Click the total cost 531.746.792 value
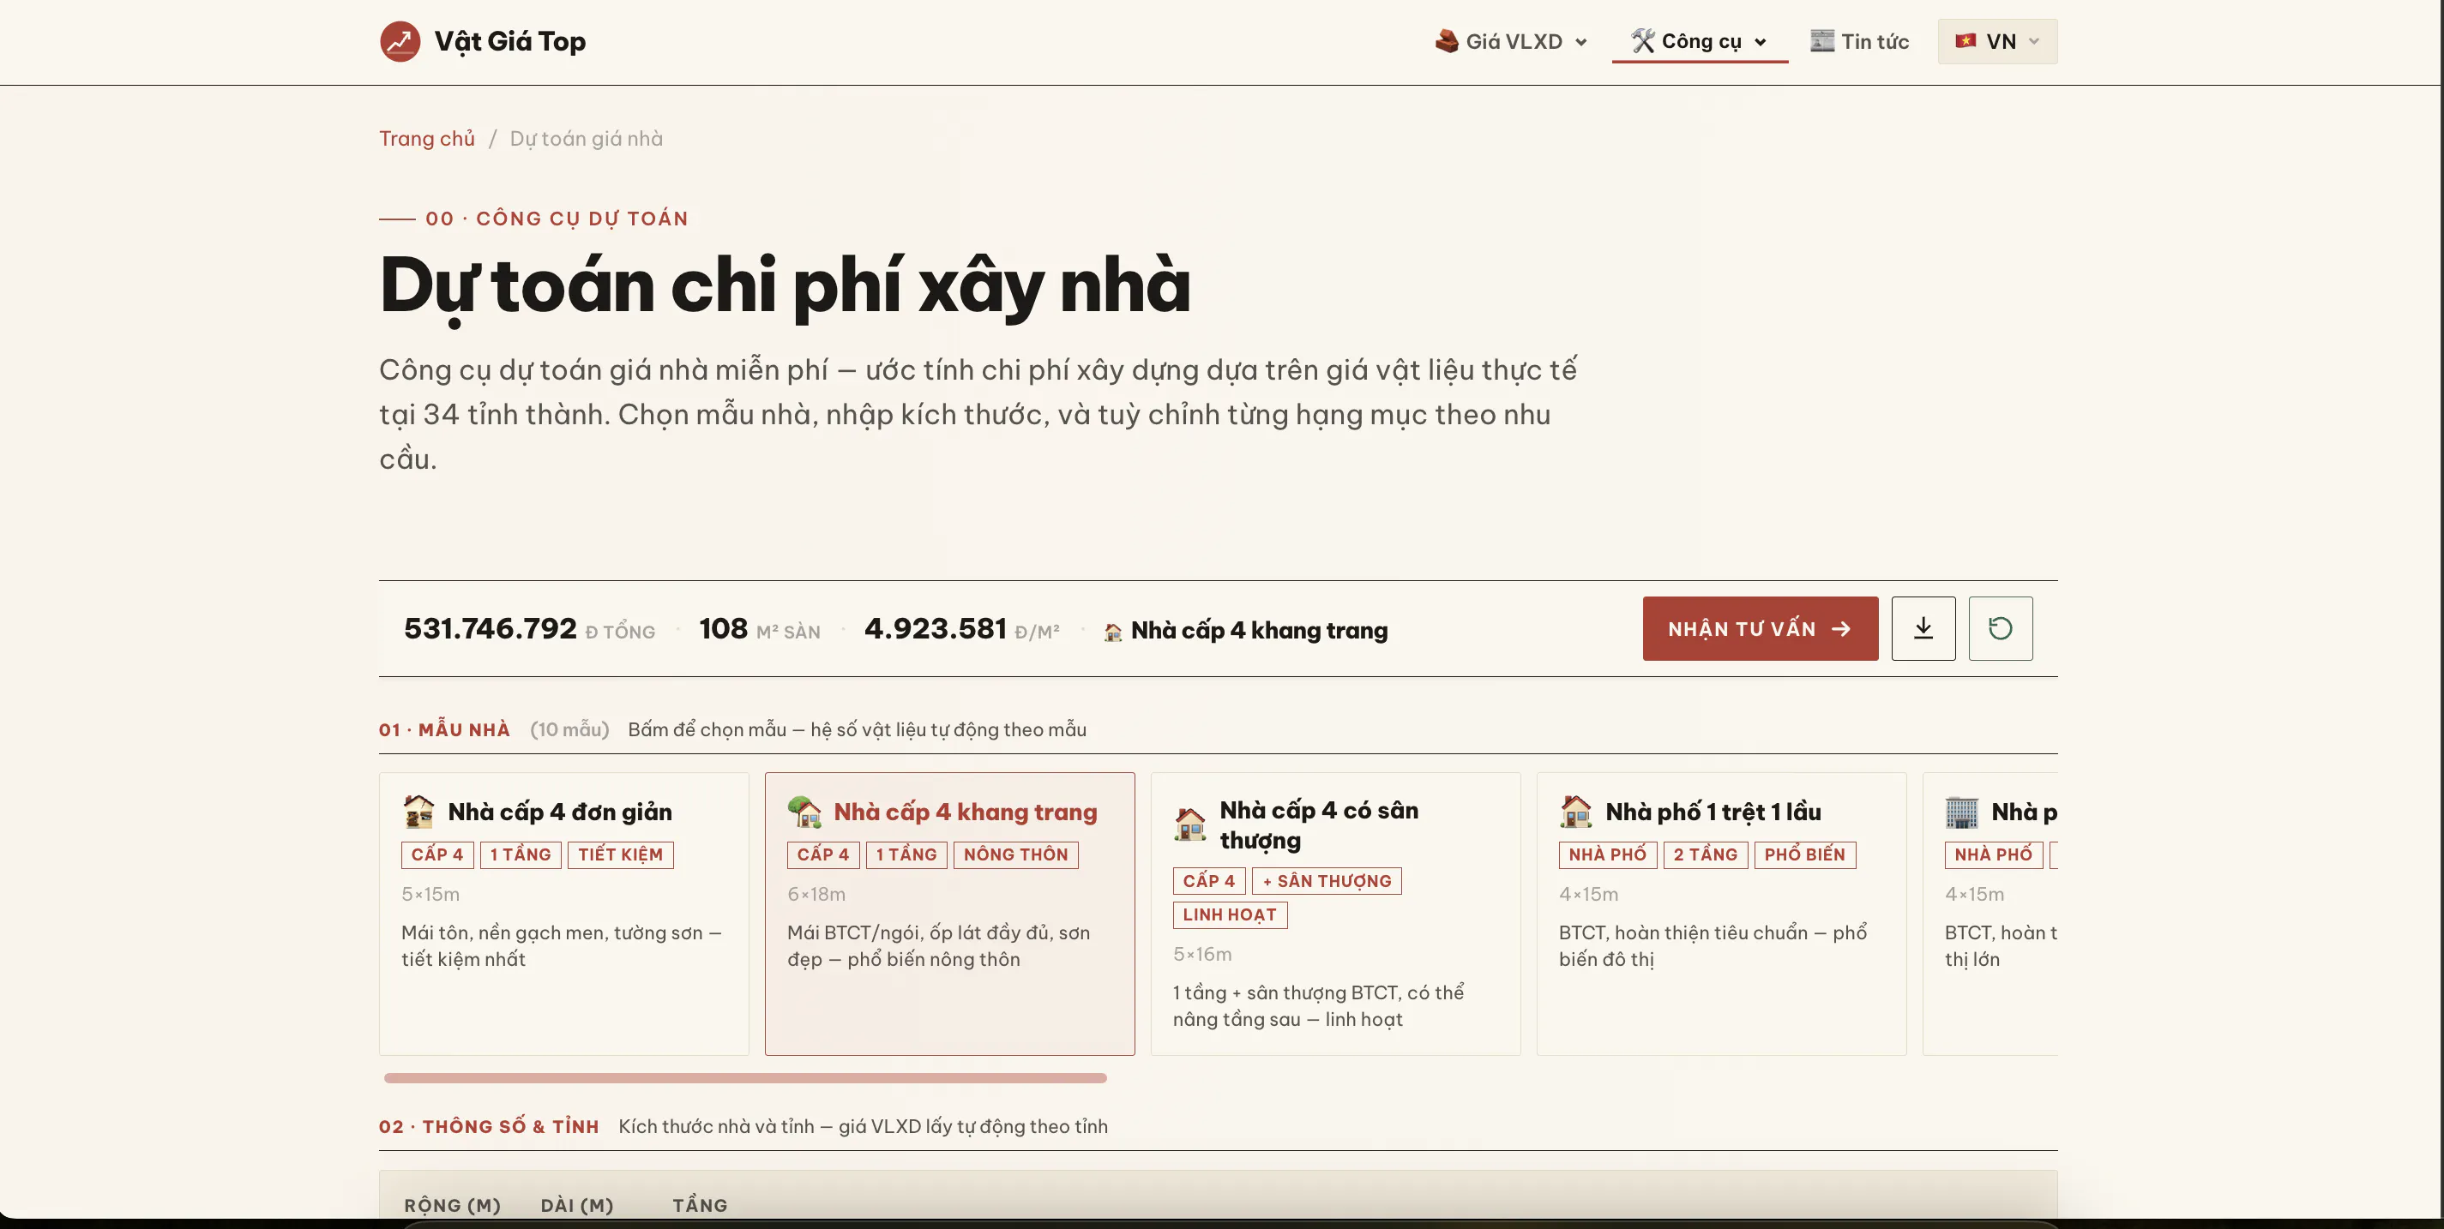 [491, 627]
